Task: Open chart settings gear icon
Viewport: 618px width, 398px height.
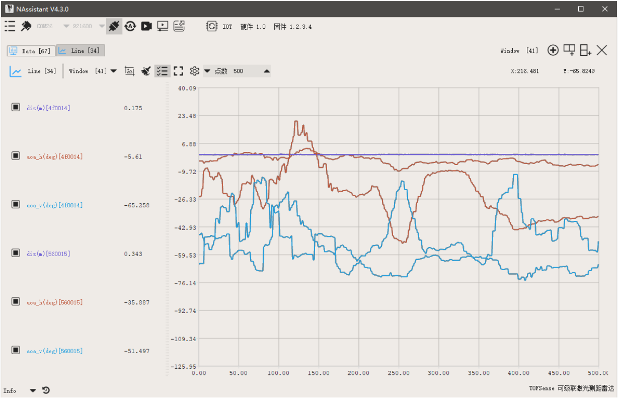Action: point(194,71)
